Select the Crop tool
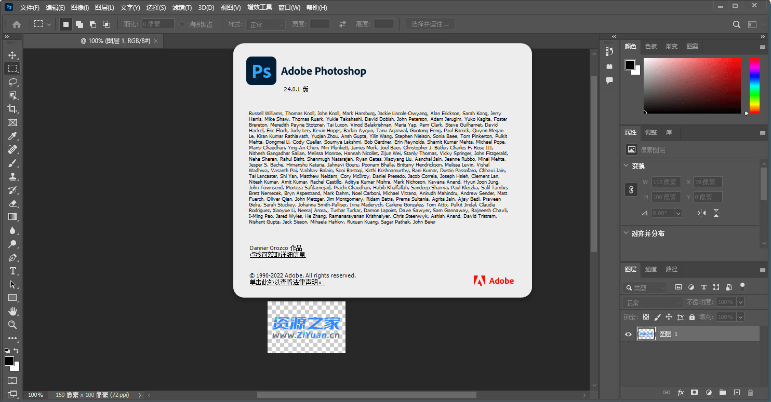771x402 pixels. point(12,109)
